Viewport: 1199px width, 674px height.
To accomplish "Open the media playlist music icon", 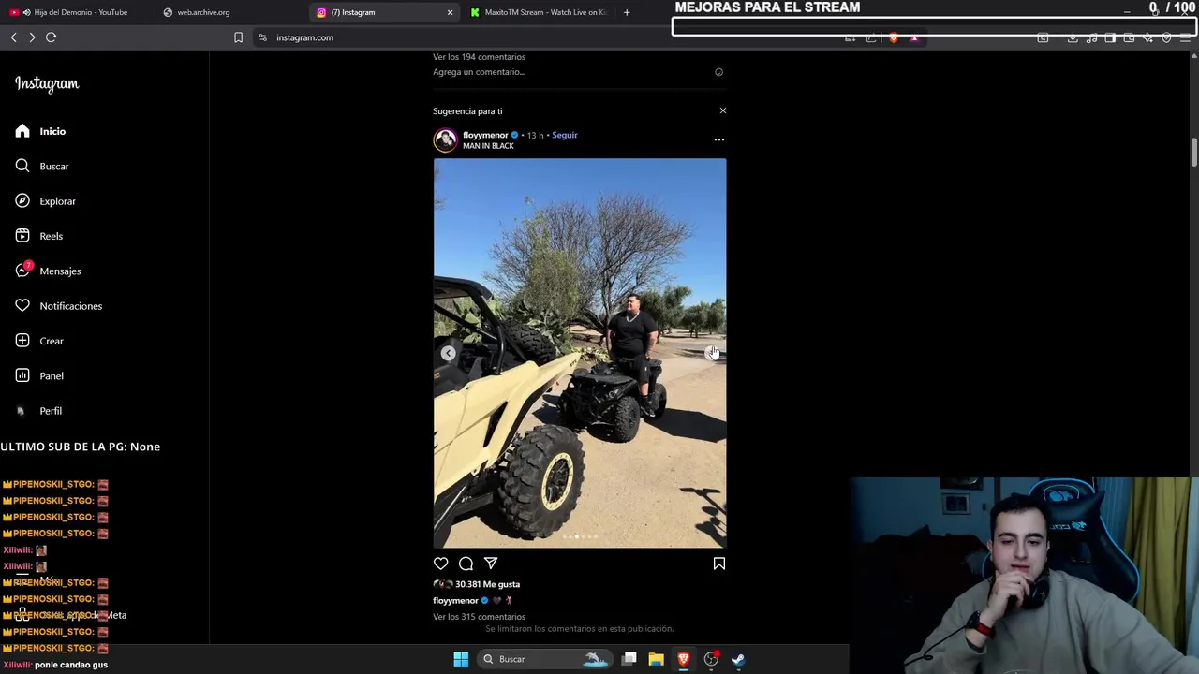I will coord(1091,38).
